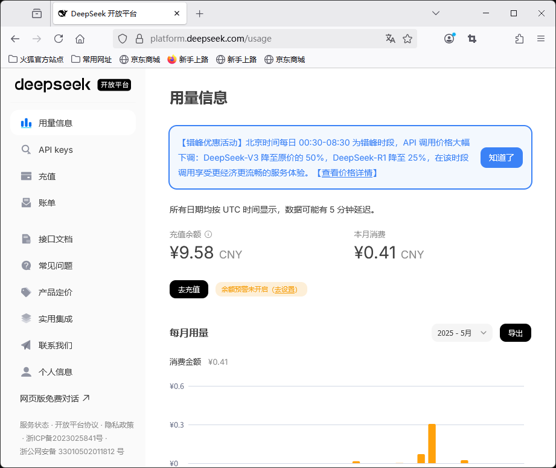Bookmark the page with the star icon

407,39
